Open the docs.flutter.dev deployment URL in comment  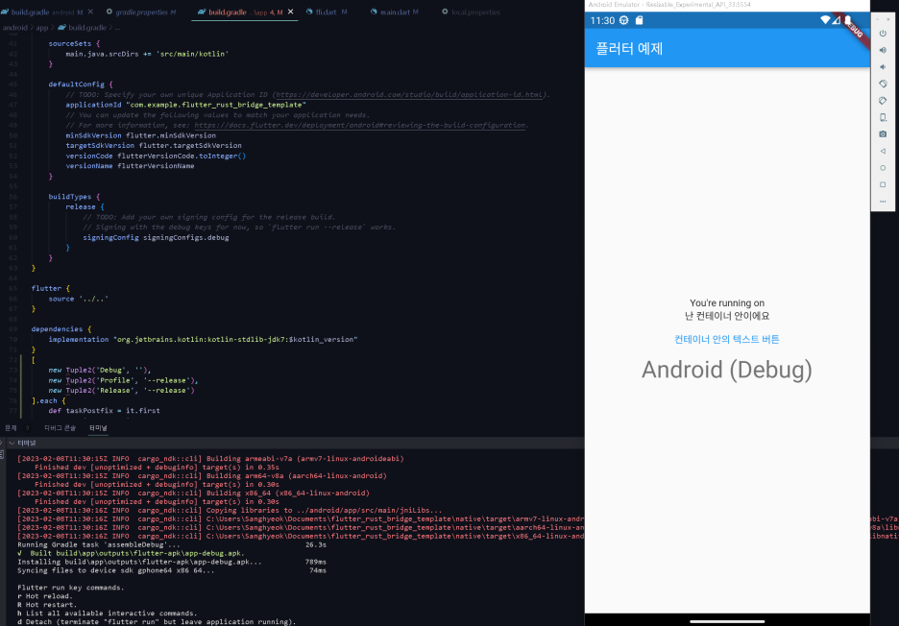tap(360, 125)
